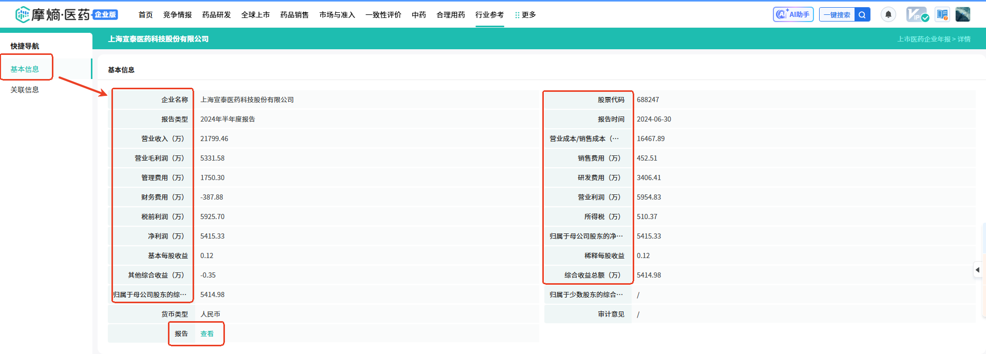Open notifications bell icon
This screenshot has height=354, width=986.
(x=888, y=14)
